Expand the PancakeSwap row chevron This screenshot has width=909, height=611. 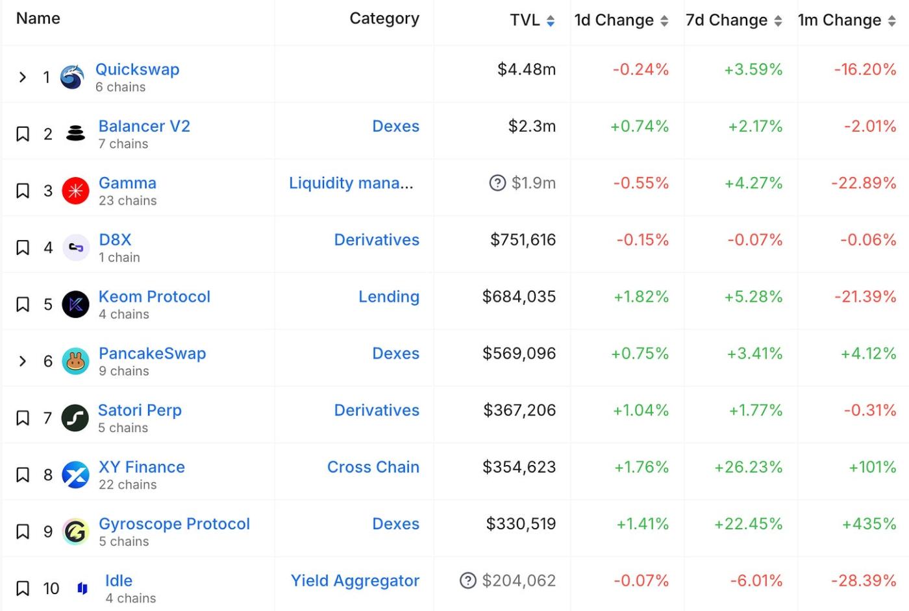tap(23, 361)
